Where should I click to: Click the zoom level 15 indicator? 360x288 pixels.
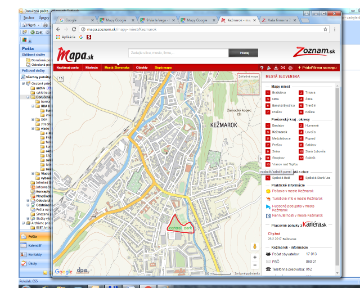(x=60, y=78)
